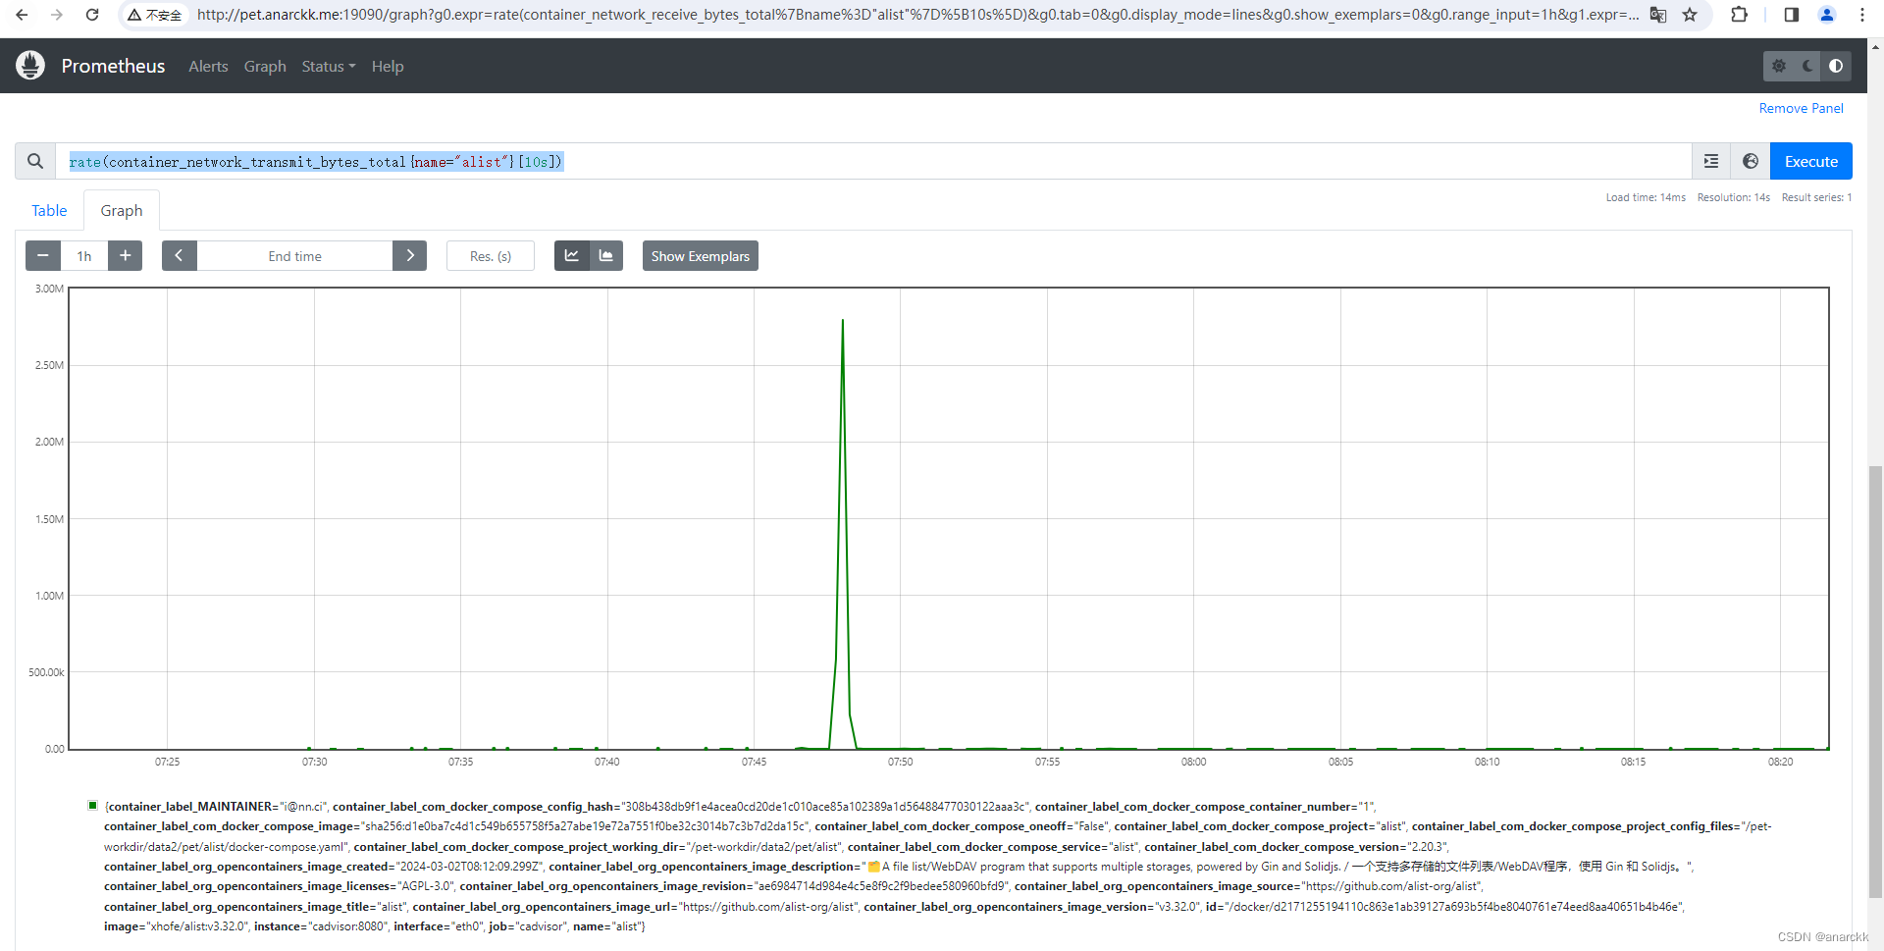The width and height of the screenshot is (1884, 951).
Task: Click "Result series: 1" status text
Action: click(1816, 197)
